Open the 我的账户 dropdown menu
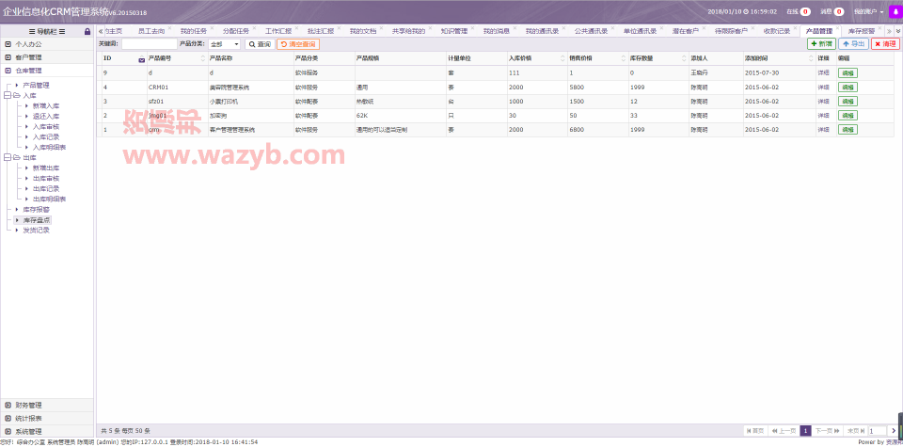This screenshot has width=903, height=447. coord(868,11)
